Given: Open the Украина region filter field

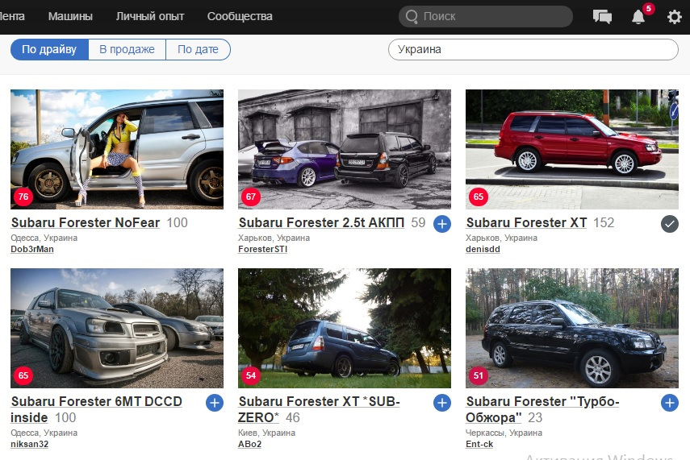Looking at the screenshot, I should pyautogui.click(x=533, y=49).
